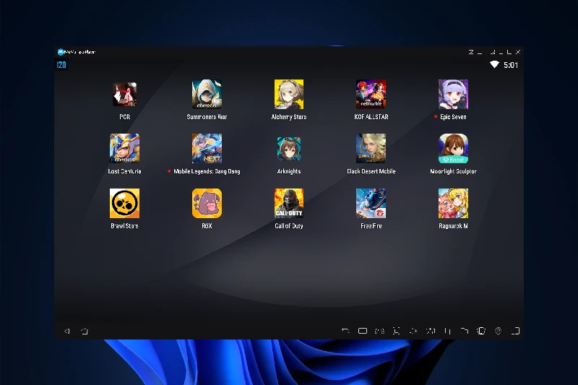Go to the Android home screen

(x=85, y=331)
